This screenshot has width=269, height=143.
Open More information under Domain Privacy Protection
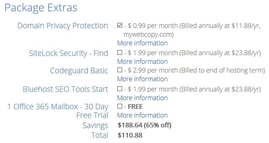point(143,43)
